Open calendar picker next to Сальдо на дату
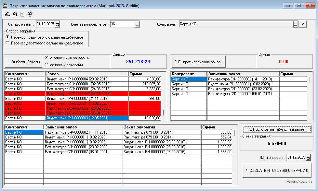The width and height of the screenshot is (318, 191). click(x=58, y=24)
